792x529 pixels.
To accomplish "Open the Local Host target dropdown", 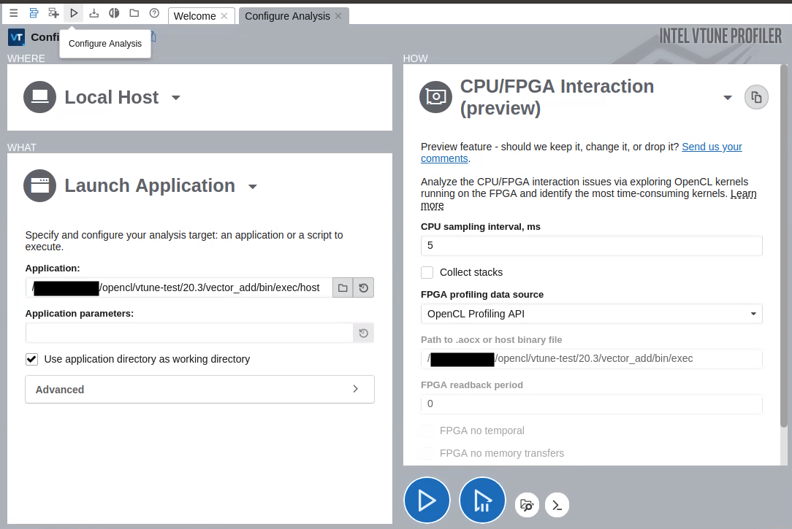I will click(x=176, y=98).
